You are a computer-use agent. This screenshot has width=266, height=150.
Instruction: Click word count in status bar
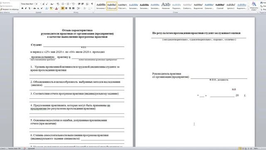pos(14,148)
